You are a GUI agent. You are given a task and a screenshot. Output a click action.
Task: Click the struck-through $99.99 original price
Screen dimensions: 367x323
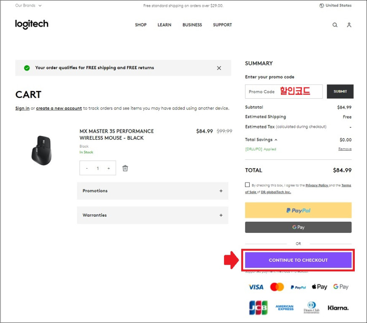(224, 131)
